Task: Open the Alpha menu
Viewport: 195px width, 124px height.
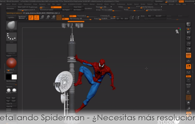Action: point(8,4)
